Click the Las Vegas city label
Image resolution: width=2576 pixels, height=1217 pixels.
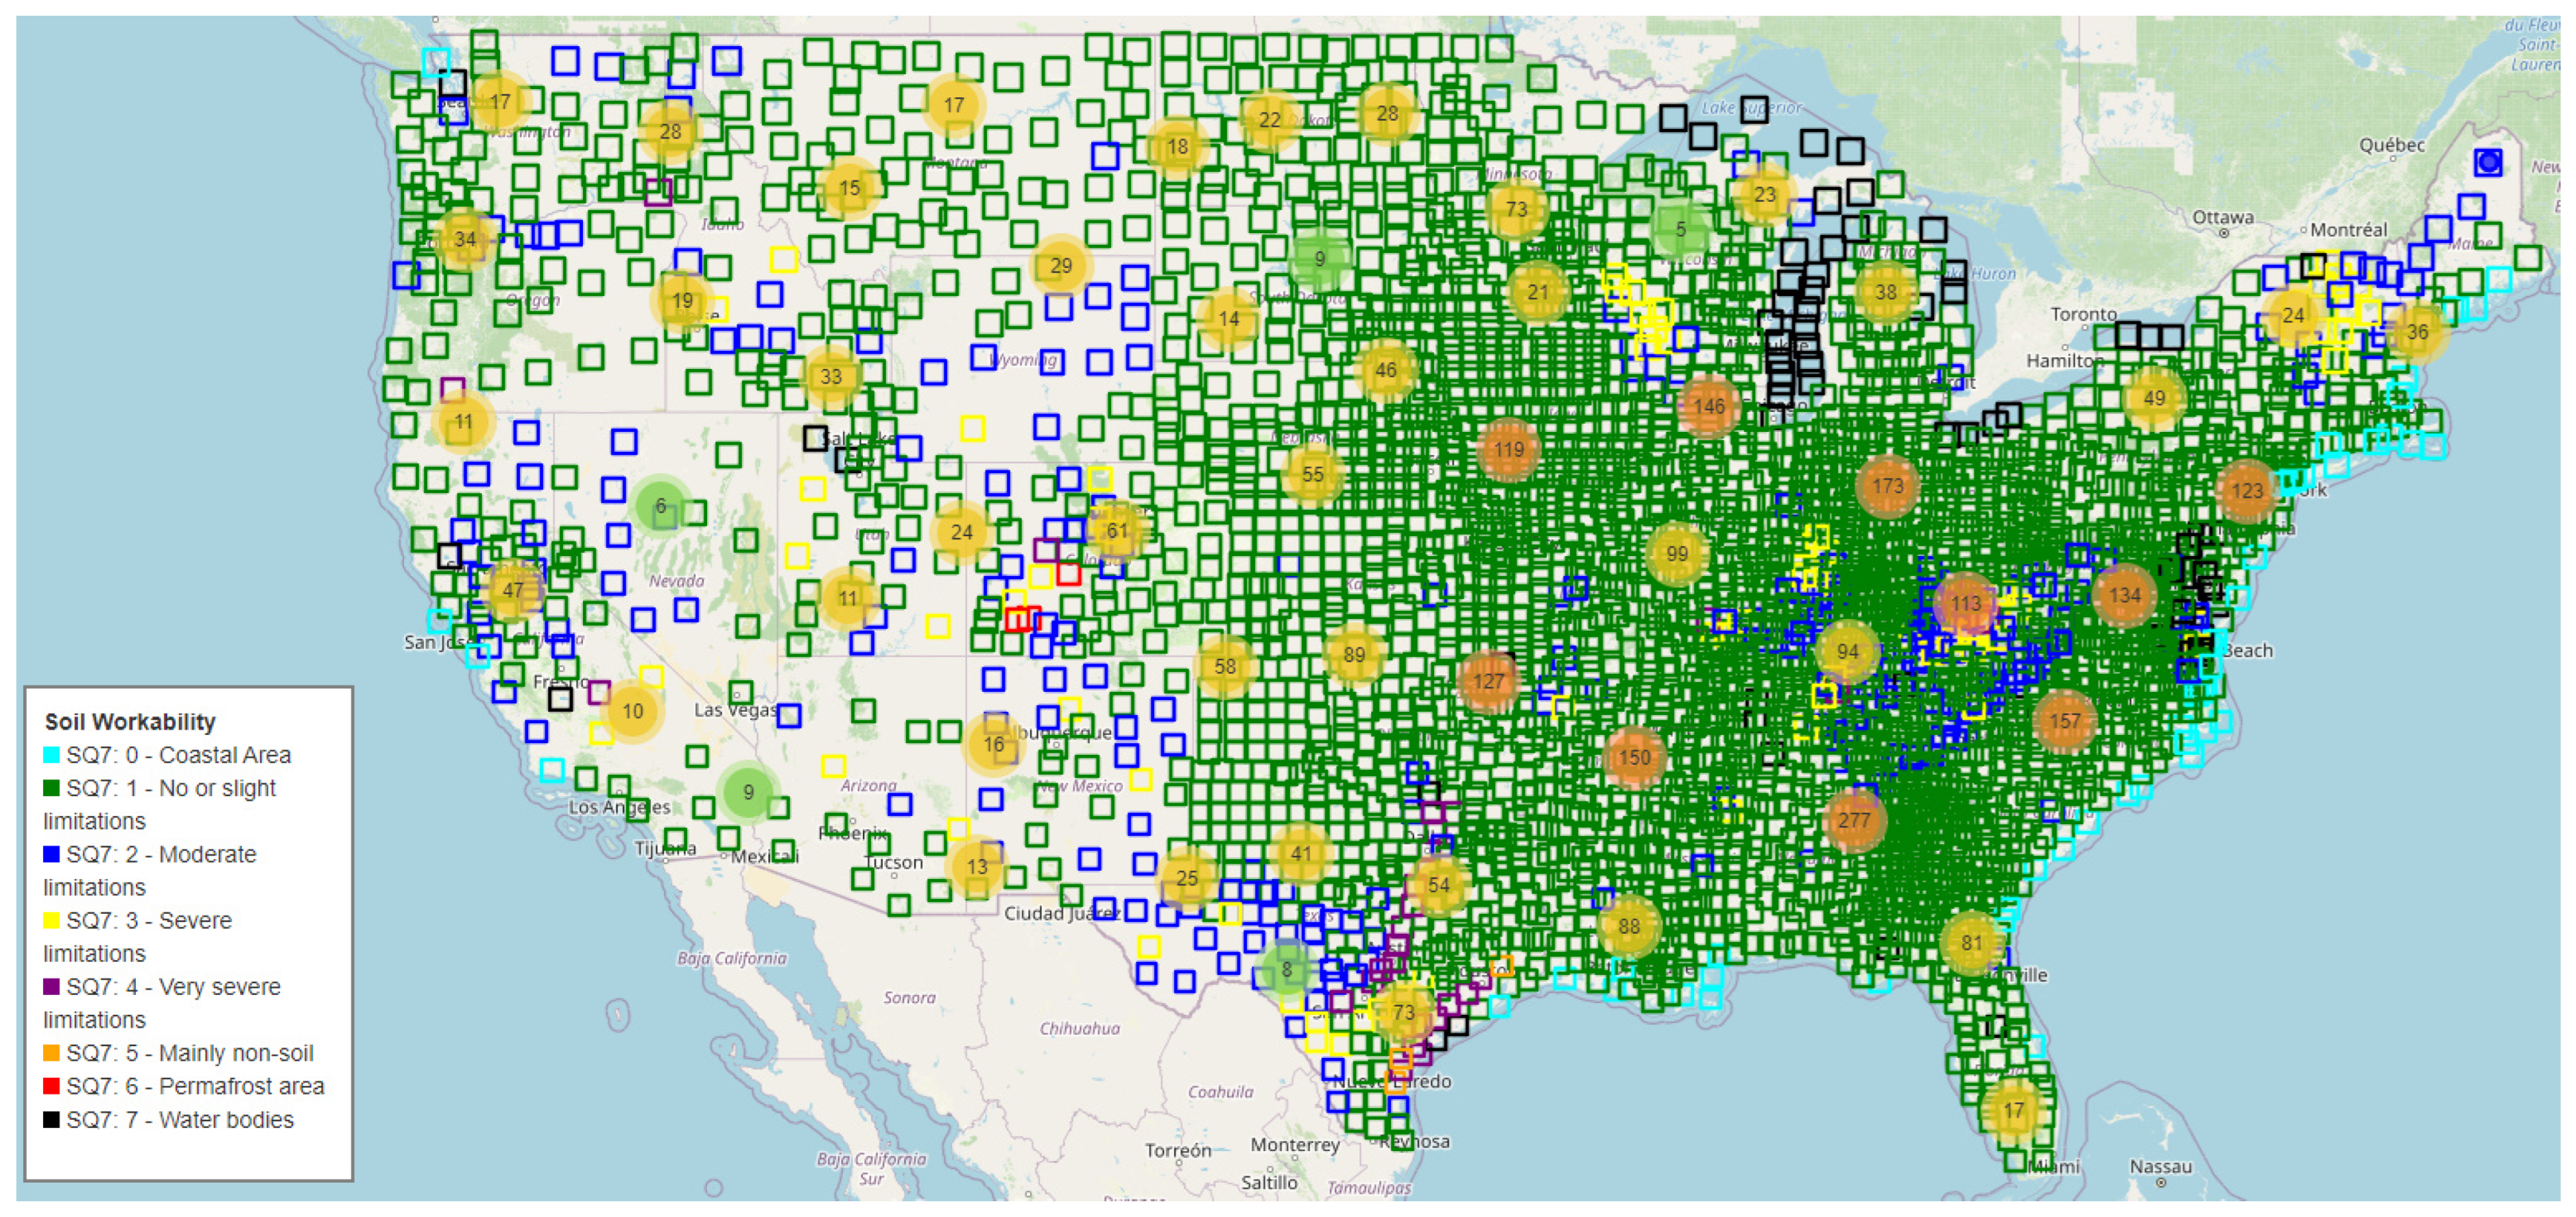735,710
